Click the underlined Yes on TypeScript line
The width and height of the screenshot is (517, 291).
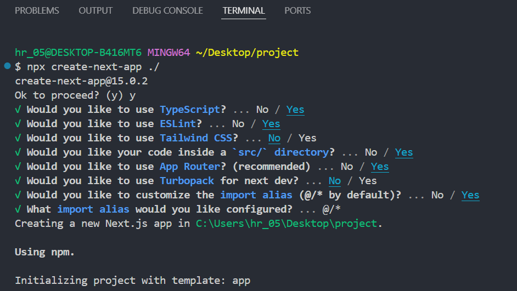pos(295,110)
